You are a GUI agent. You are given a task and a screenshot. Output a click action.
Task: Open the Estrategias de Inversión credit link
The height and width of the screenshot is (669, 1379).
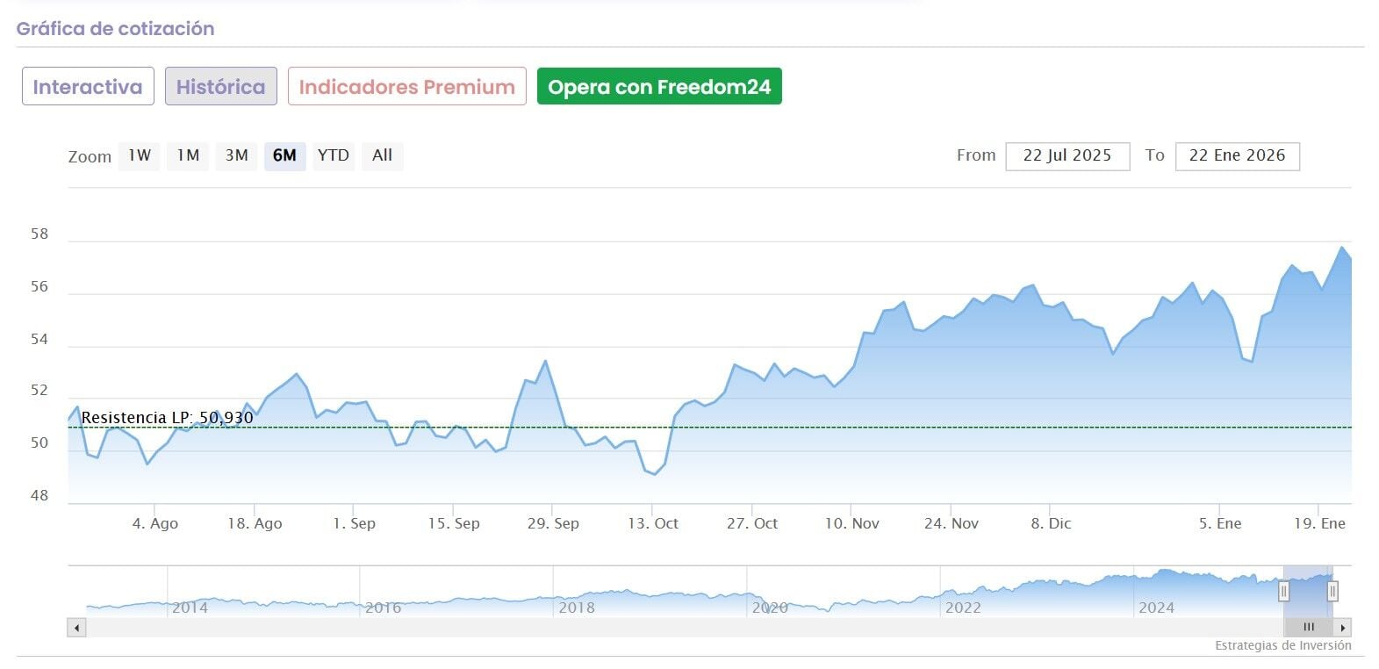tap(1282, 645)
